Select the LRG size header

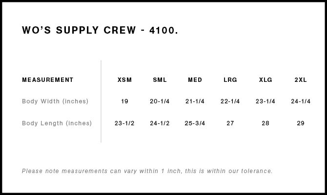[230, 80]
